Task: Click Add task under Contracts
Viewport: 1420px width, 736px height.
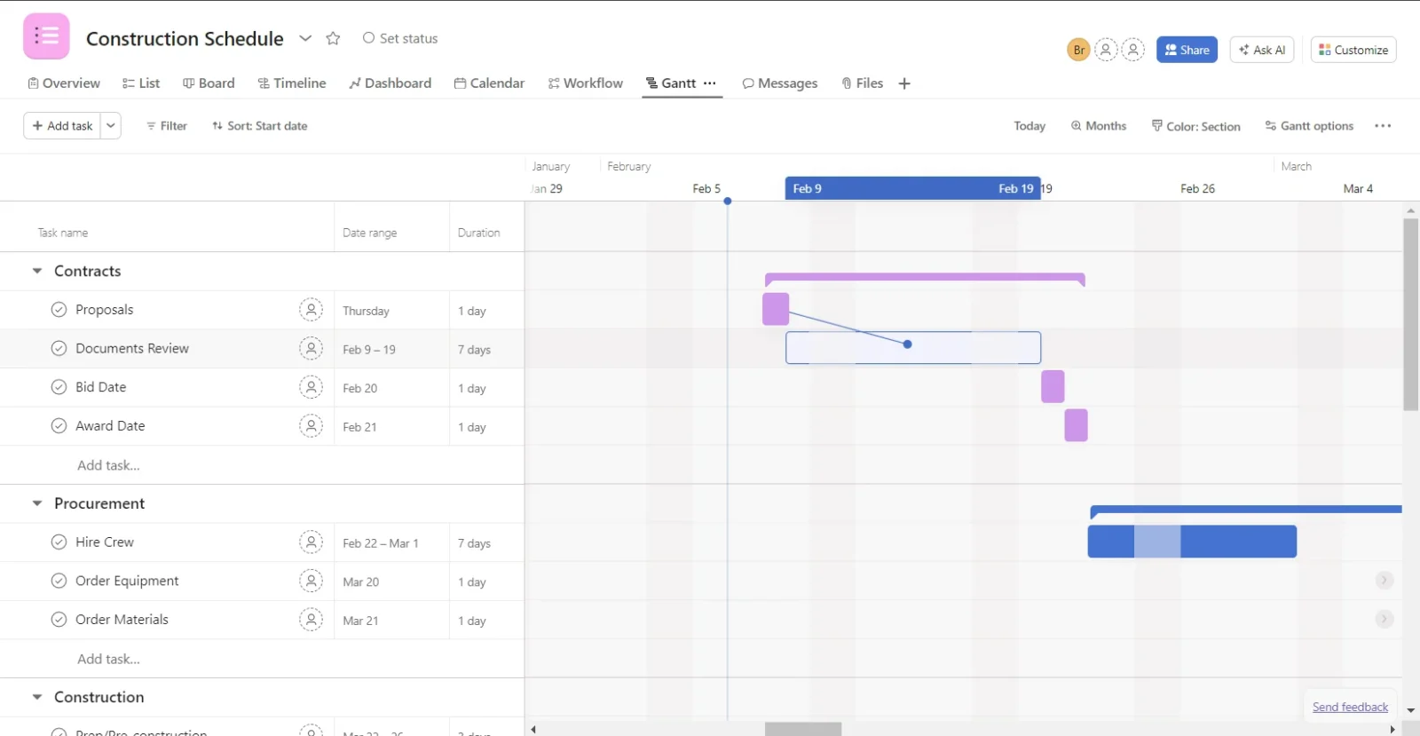Action: click(108, 465)
